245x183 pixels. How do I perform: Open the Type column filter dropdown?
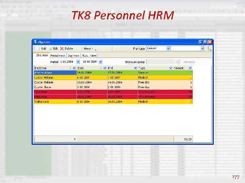[170, 68]
